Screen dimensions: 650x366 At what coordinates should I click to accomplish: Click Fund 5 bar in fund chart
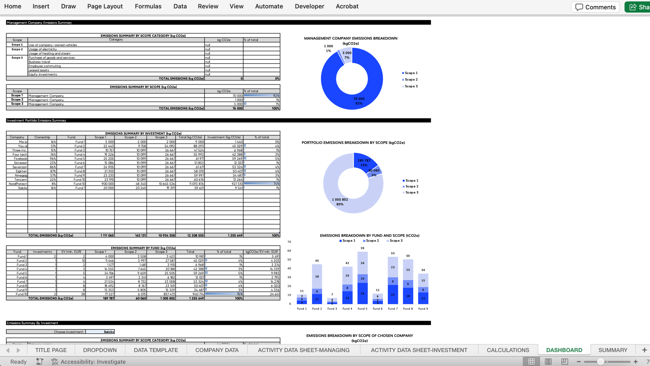tap(363, 278)
